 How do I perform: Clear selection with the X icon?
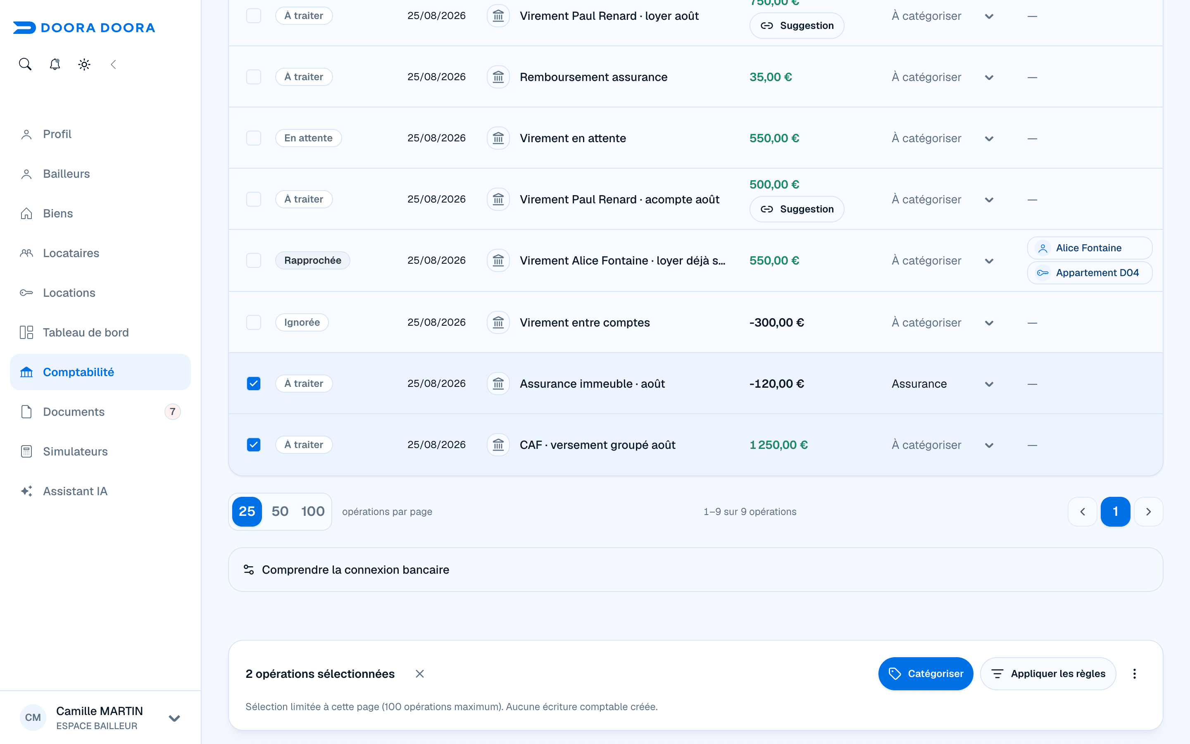click(x=419, y=674)
